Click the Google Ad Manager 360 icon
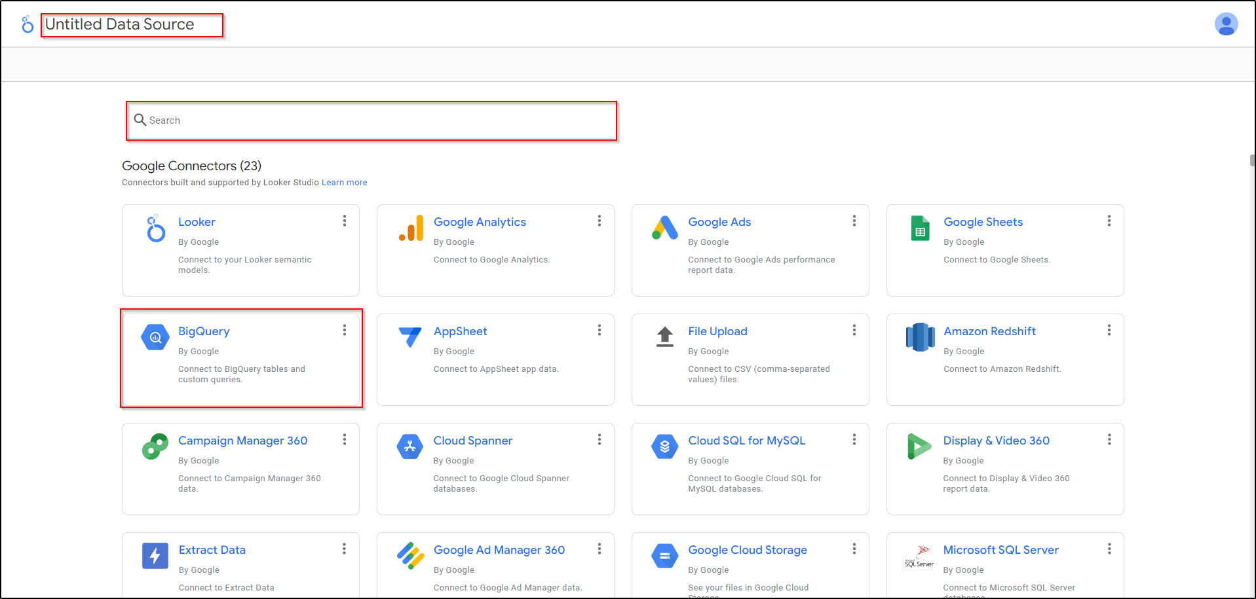 411,556
